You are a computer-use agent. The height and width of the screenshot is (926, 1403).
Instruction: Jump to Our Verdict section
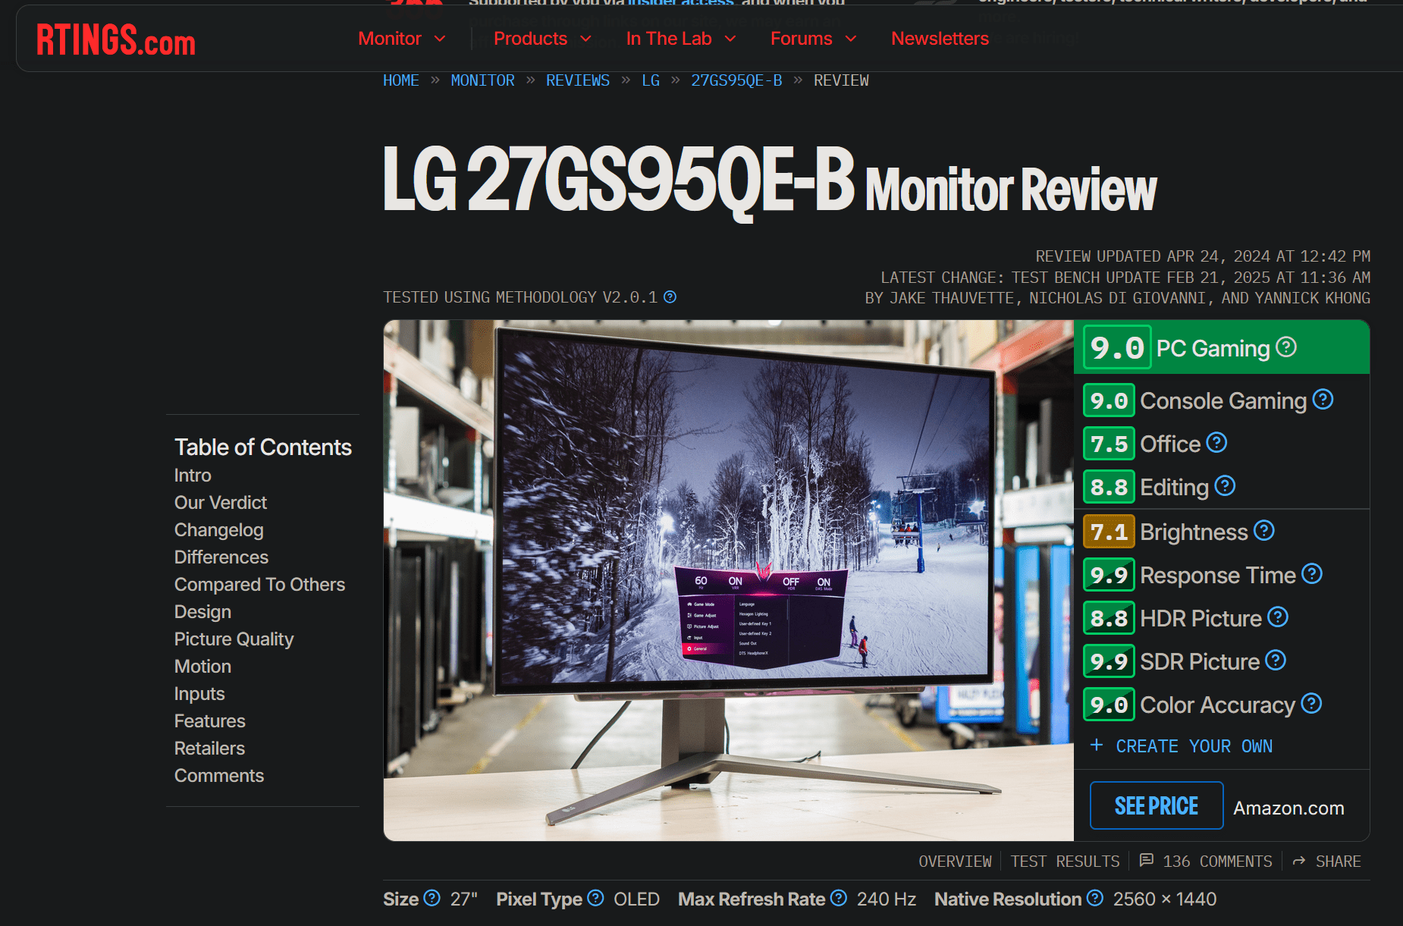[x=220, y=503]
